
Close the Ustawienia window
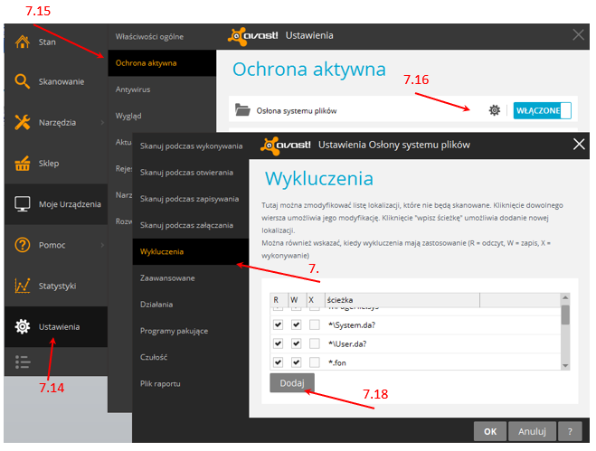click(x=579, y=35)
